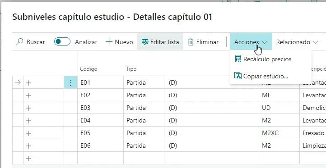Screen dimensions: 326x168
Task: Click the Fresado description cell in row E05
Action: [313, 133]
